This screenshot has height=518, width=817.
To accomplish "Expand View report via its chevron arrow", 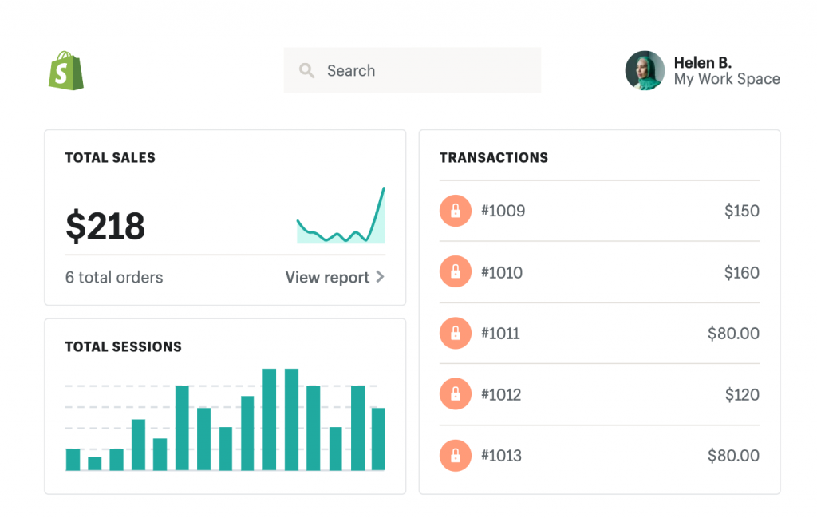I will 379,278.
